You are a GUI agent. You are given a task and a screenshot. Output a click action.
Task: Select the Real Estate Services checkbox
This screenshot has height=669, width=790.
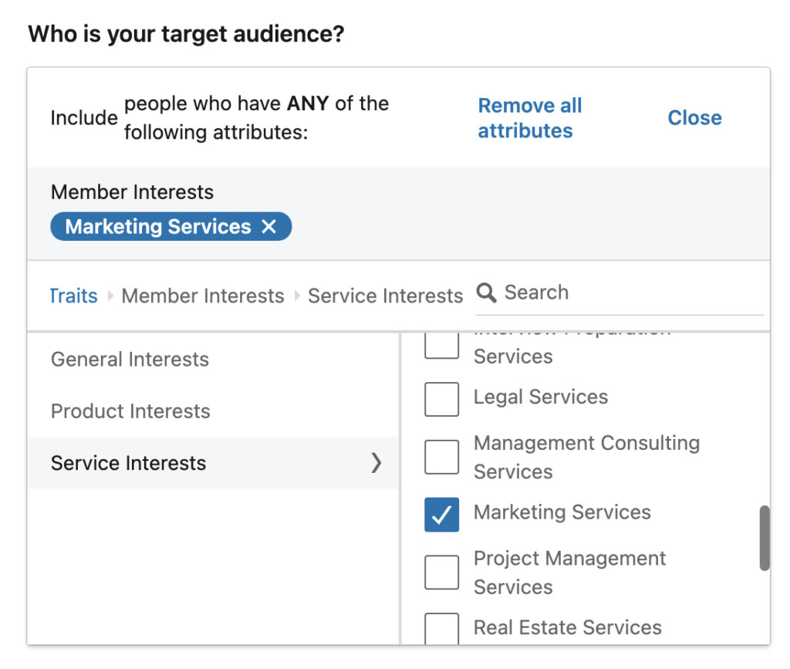(x=441, y=629)
